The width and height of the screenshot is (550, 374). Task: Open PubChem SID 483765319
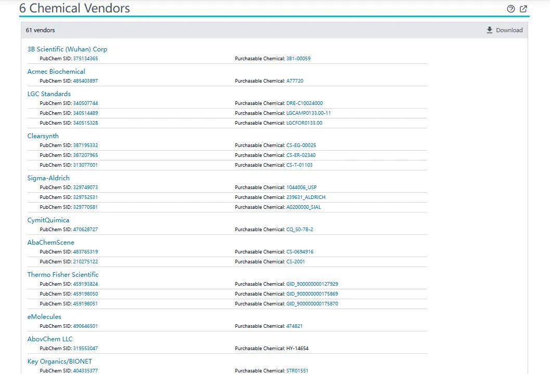pos(85,252)
